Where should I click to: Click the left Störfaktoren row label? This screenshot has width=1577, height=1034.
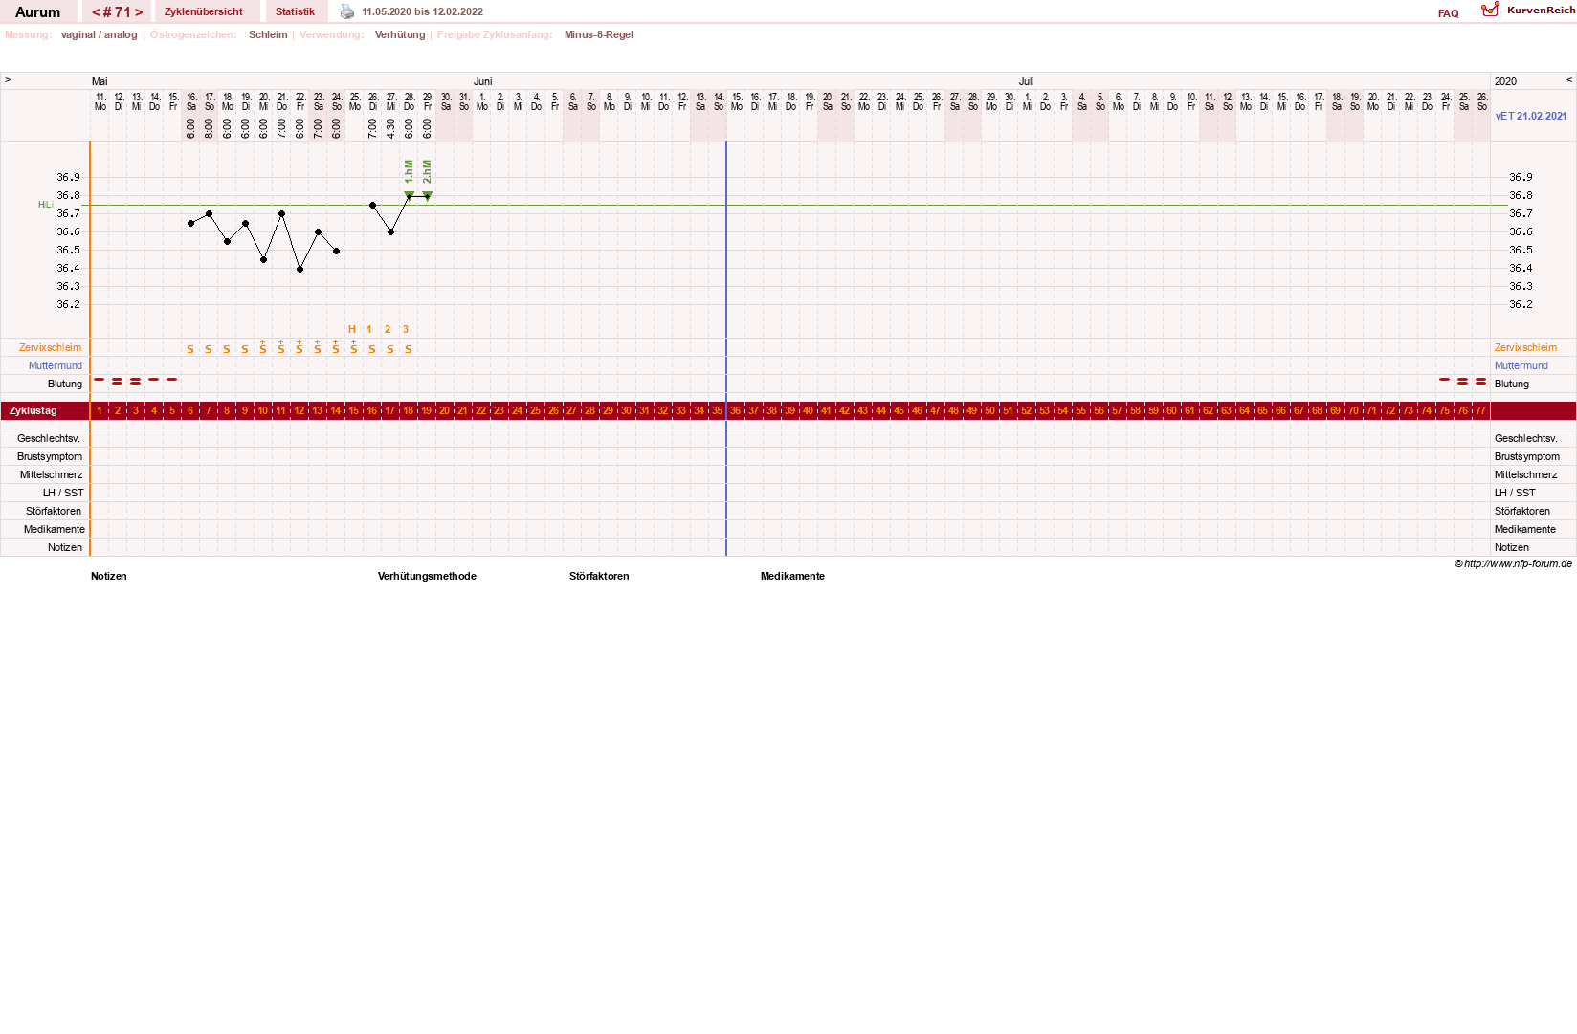coord(54,512)
